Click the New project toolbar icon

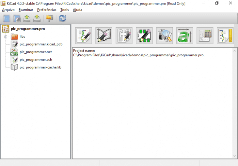click(x=7, y=19)
